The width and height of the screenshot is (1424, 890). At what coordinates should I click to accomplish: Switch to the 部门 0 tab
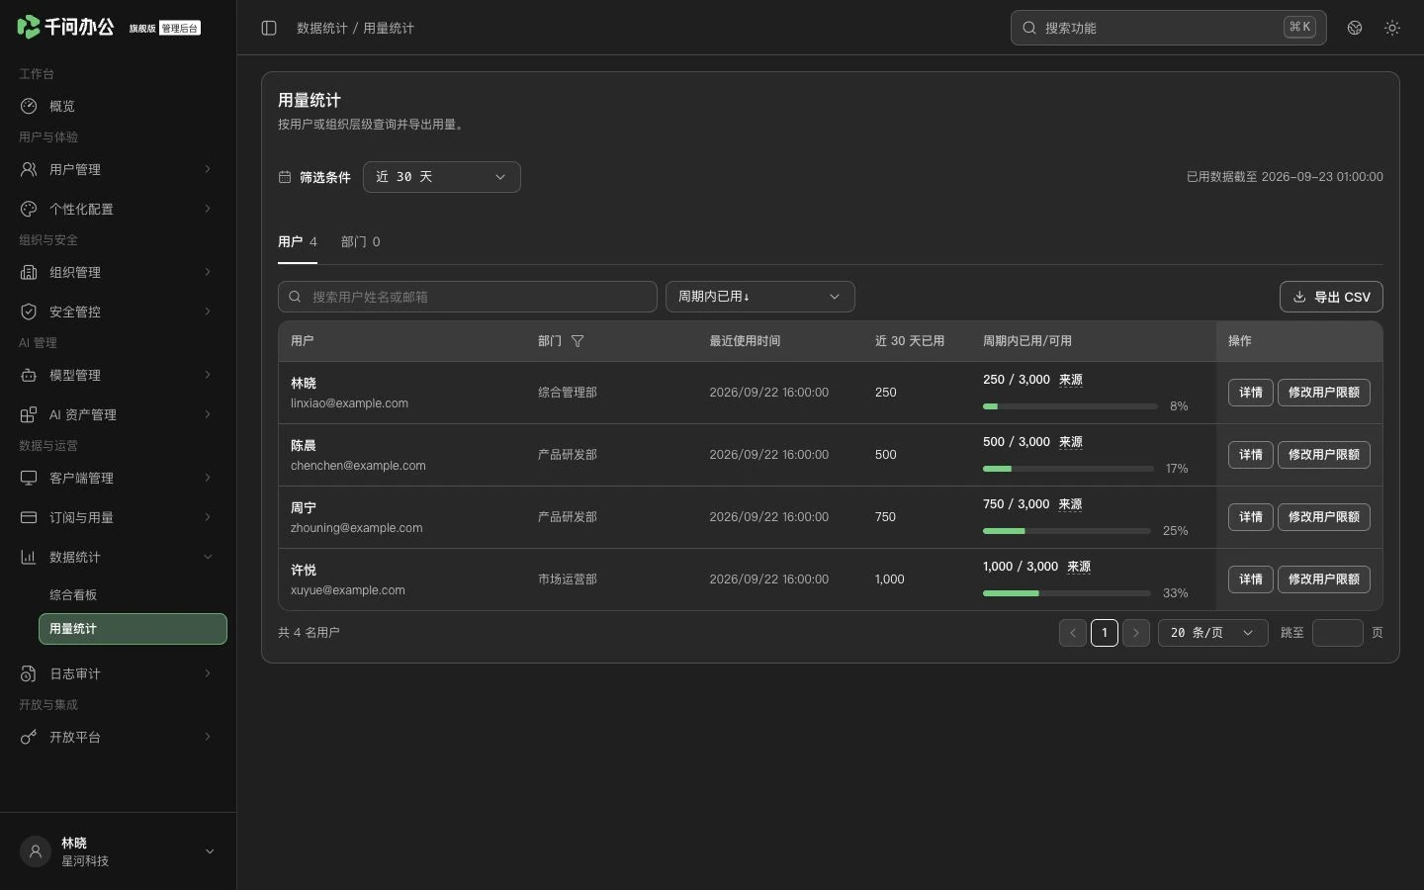(x=361, y=242)
